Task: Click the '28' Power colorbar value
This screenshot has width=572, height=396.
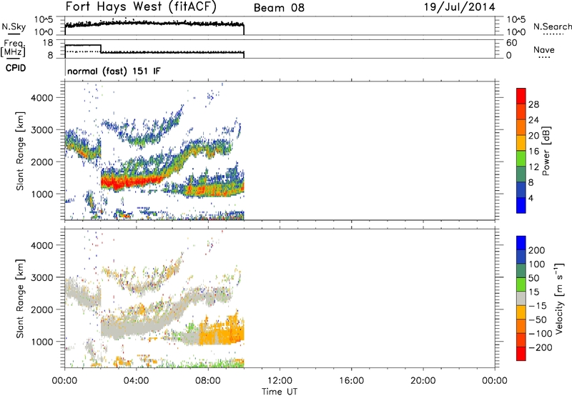Action: pyautogui.click(x=533, y=104)
